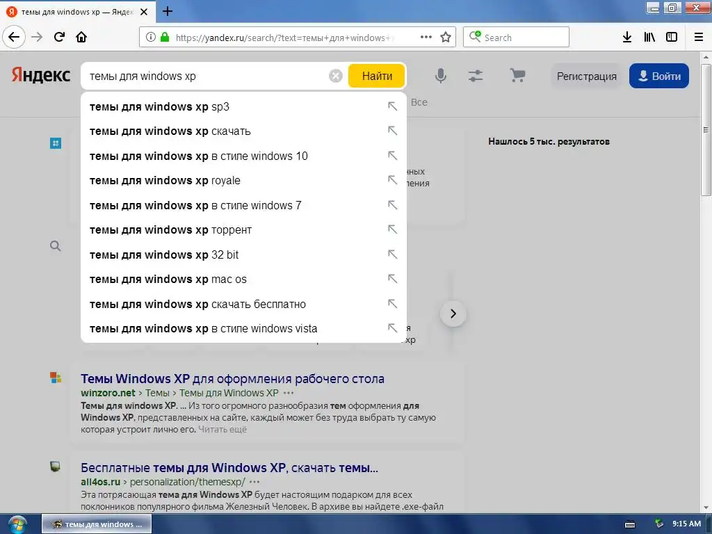Click the green padlock security icon
The width and height of the screenshot is (712, 534).
click(x=165, y=37)
